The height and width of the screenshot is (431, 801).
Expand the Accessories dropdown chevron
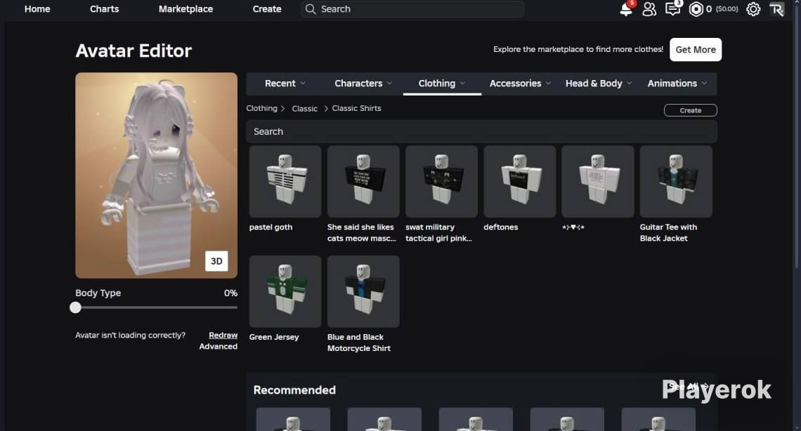pyautogui.click(x=548, y=83)
